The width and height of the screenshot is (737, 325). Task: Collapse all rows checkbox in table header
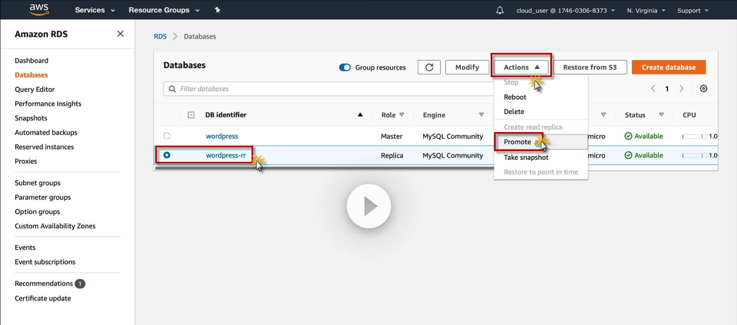tap(191, 115)
